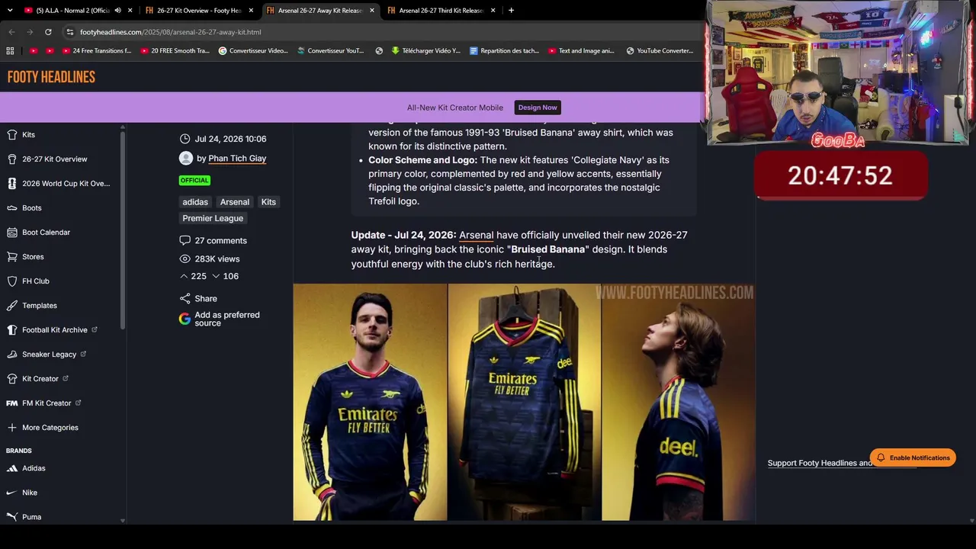Close the 26-27 Kit Overview tab

click(251, 11)
